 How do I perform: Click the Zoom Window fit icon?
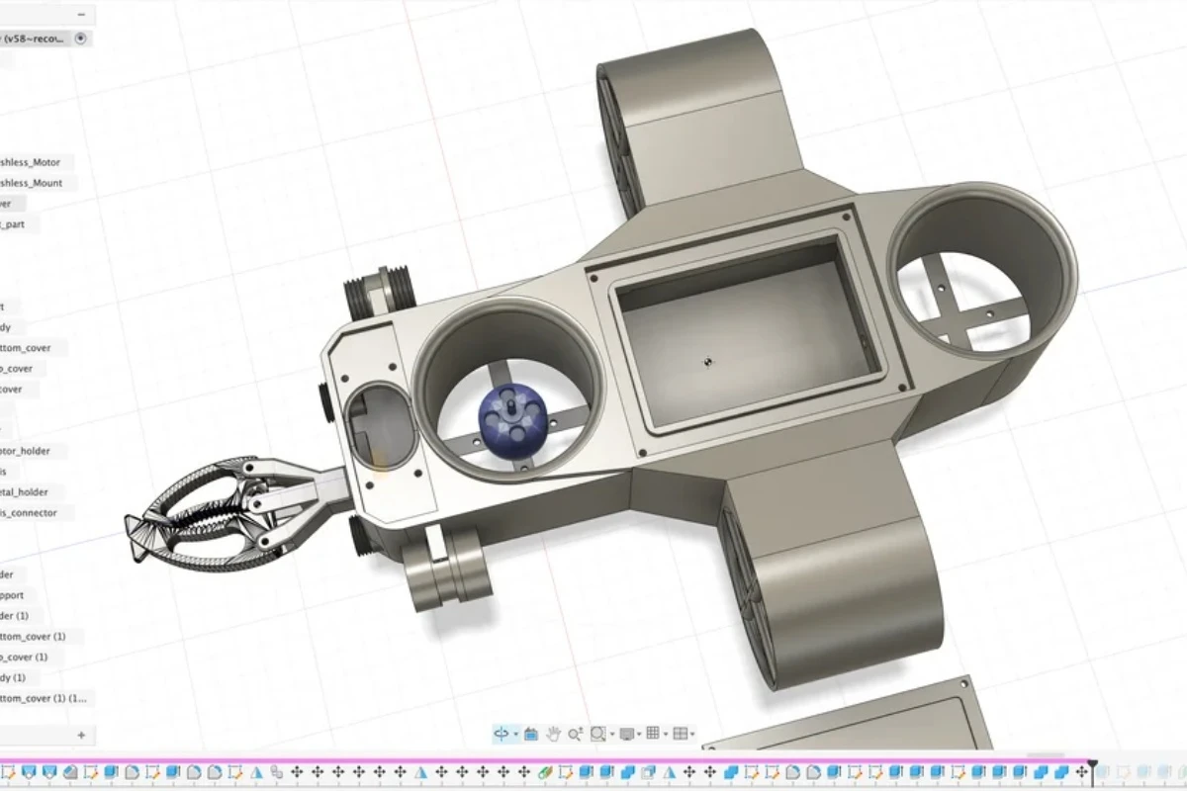597,734
